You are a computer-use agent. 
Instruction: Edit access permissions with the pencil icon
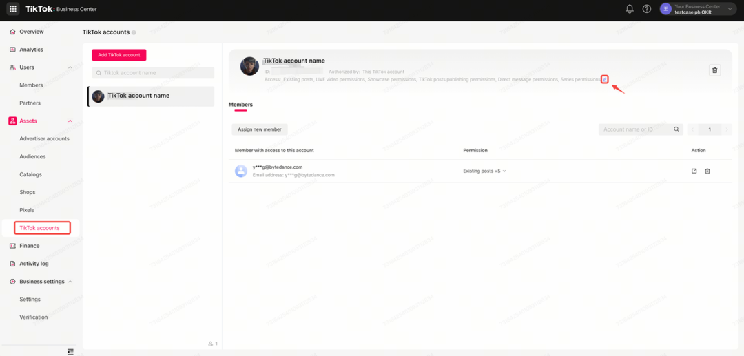point(605,79)
